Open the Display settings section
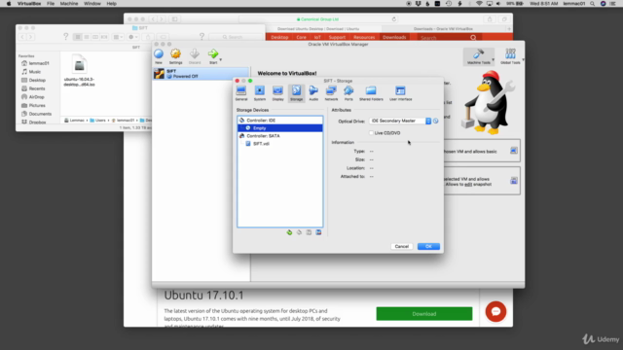623x350 pixels. [277, 93]
